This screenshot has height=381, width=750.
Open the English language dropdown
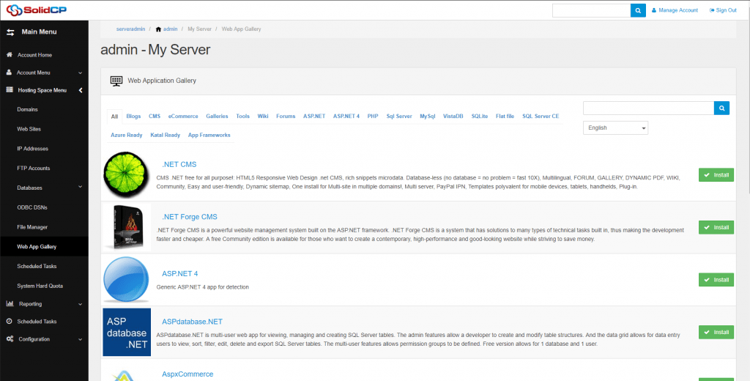(615, 127)
